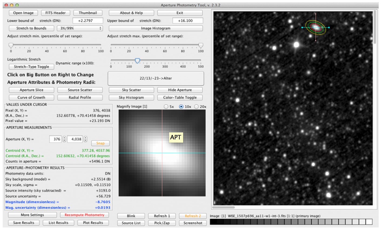
Task: Open the 3%/99% stretch preset dropdown
Action: (x=80, y=28)
